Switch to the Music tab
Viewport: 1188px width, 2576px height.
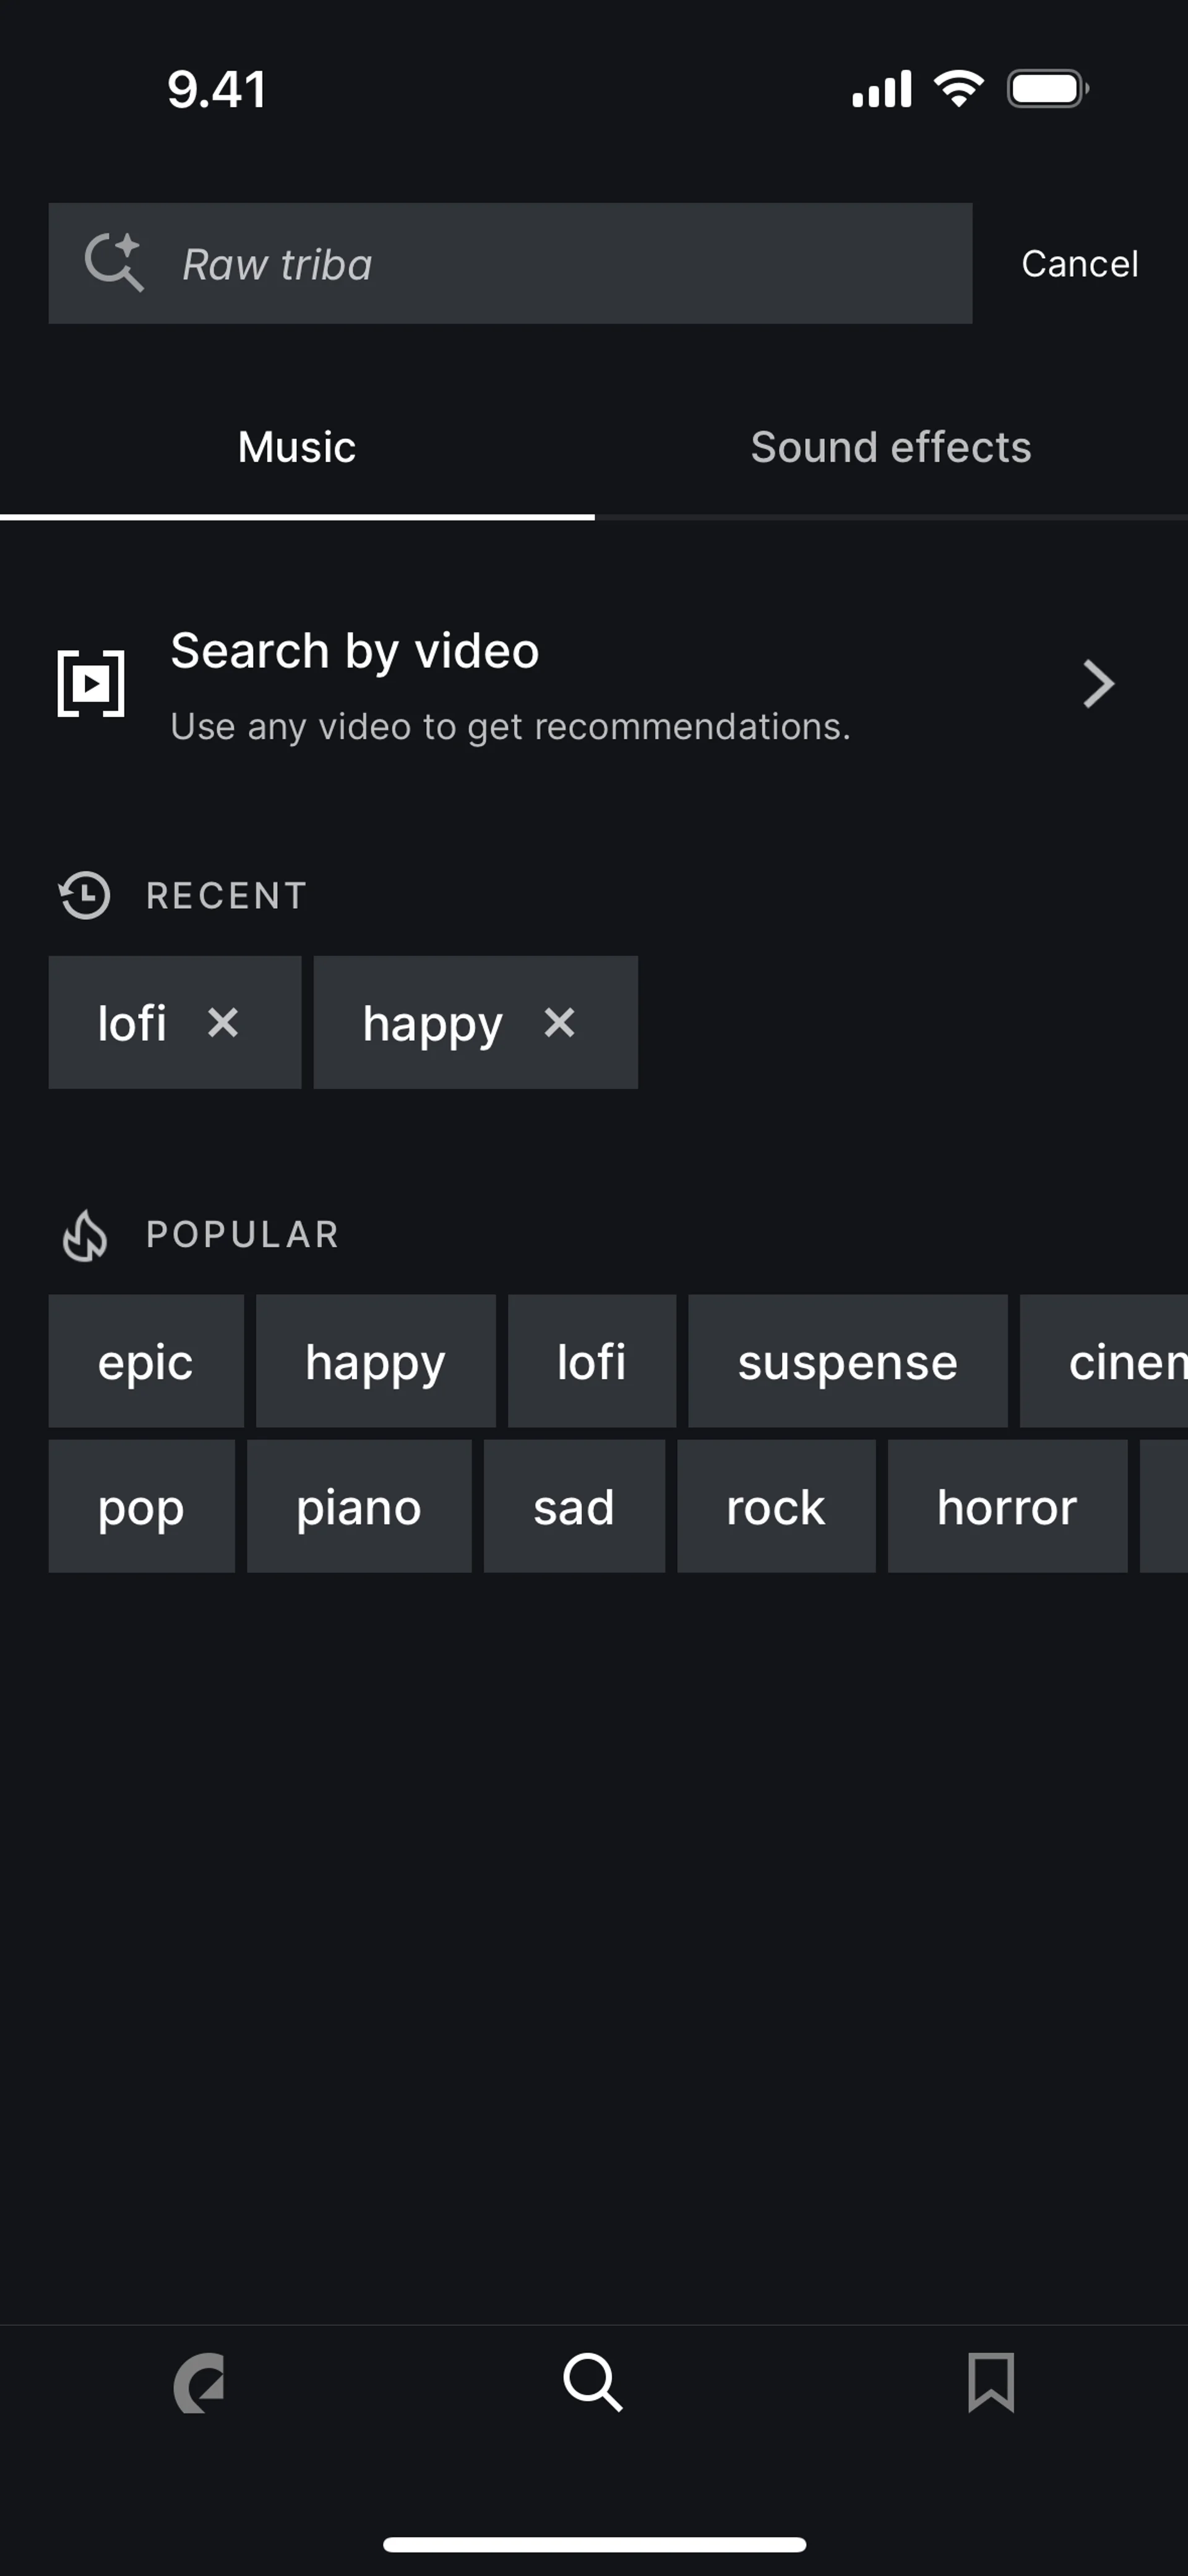[297, 447]
